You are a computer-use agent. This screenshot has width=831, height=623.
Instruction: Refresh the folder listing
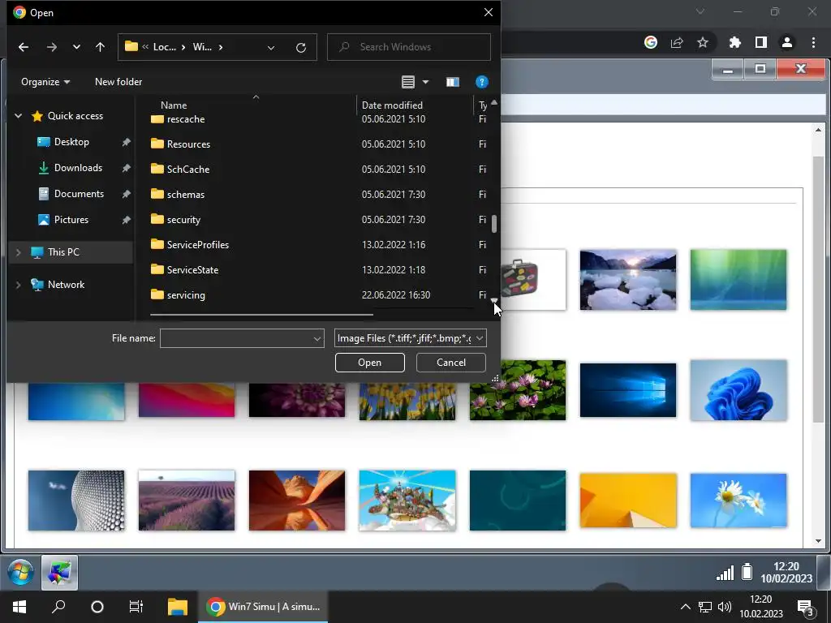pos(301,48)
